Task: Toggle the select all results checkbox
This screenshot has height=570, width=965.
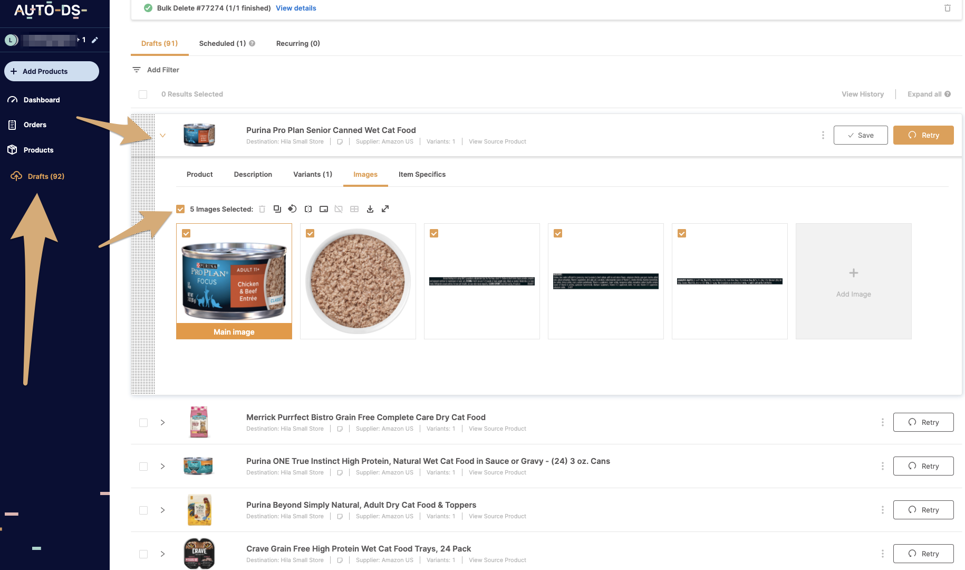Action: (x=143, y=94)
